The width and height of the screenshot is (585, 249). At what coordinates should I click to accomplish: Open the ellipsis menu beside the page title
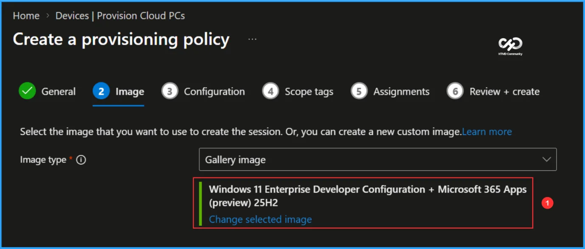pyautogui.click(x=253, y=39)
